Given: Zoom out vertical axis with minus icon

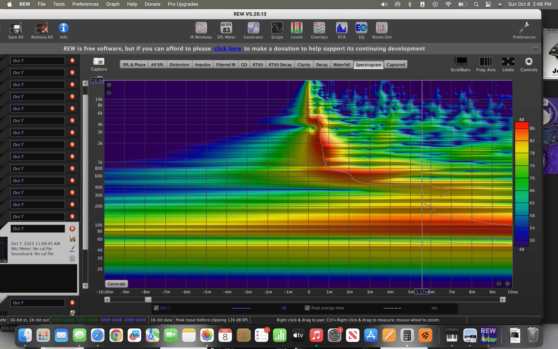Looking at the screenshot, I should 109,93.
